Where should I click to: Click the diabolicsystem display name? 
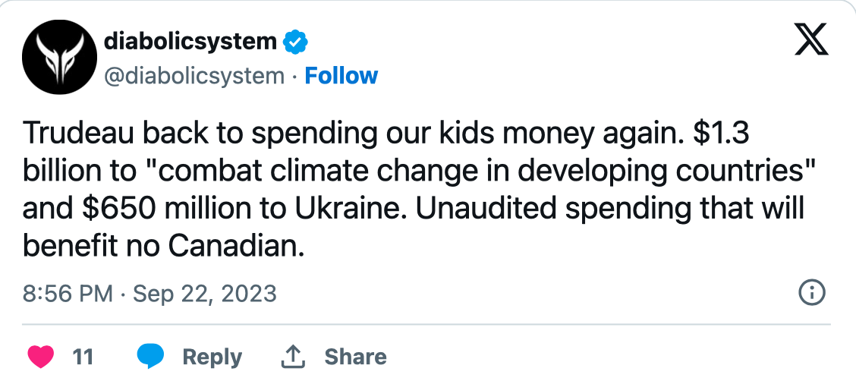190,42
